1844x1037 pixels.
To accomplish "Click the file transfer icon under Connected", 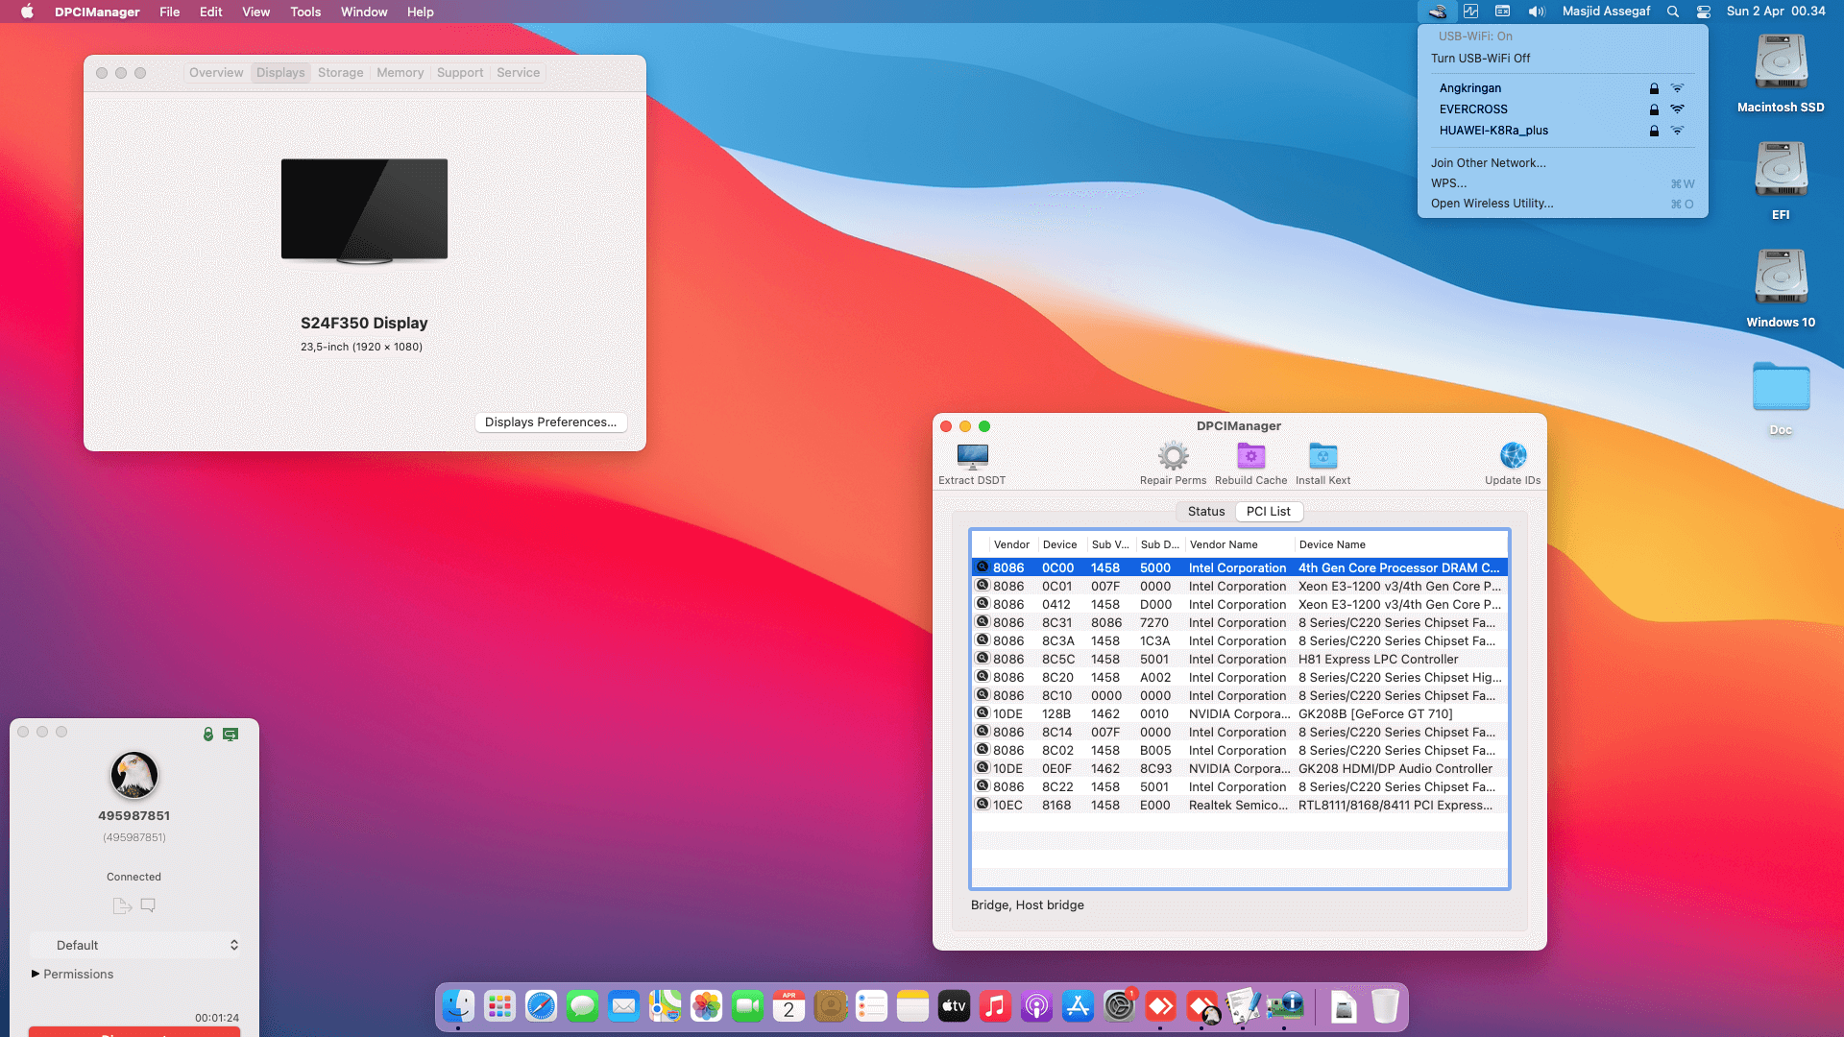I will pyautogui.click(x=122, y=905).
